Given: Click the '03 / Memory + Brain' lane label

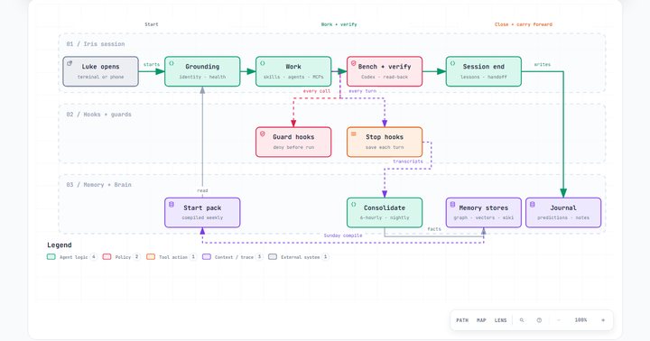Looking at the screenshot, I should (x=98, y=185).
